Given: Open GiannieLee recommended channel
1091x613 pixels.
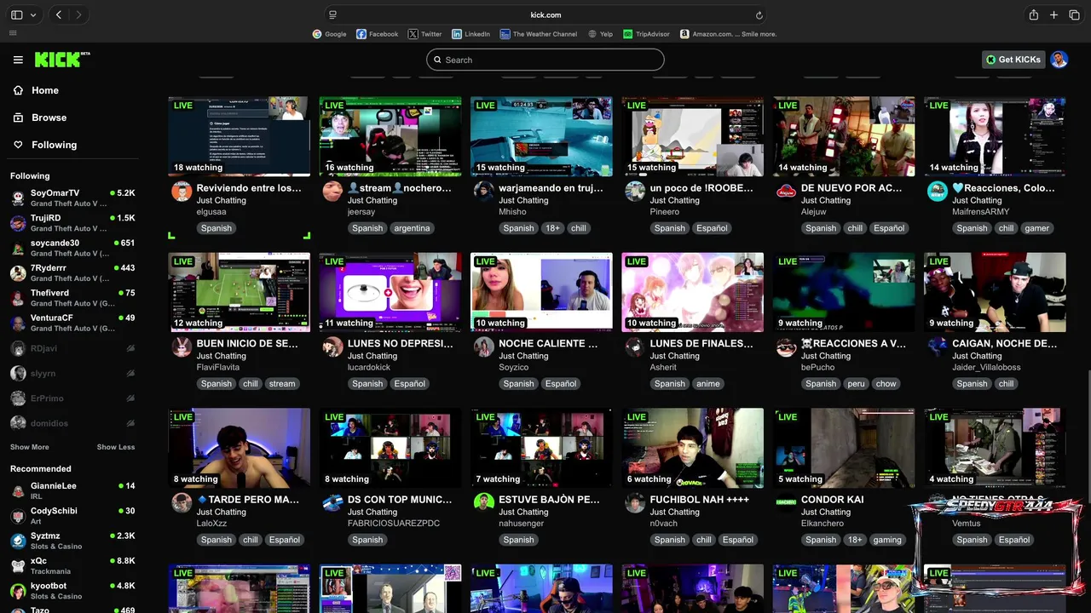Looking at the screenshot, I should pyautogui.click(x=72, y=491).
